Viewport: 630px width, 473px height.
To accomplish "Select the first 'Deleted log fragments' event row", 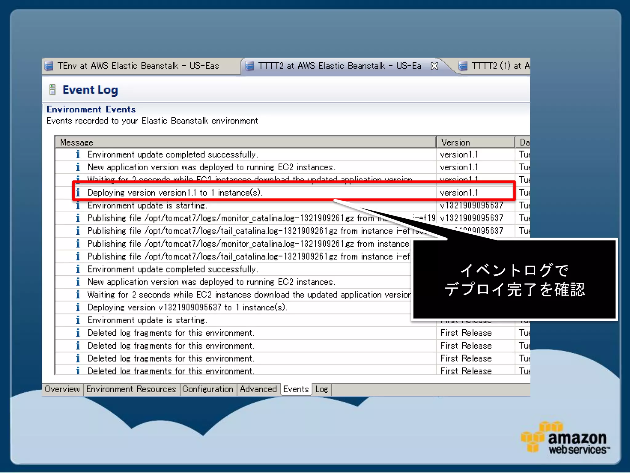I will pyautogui.click(x=171, y=333).
